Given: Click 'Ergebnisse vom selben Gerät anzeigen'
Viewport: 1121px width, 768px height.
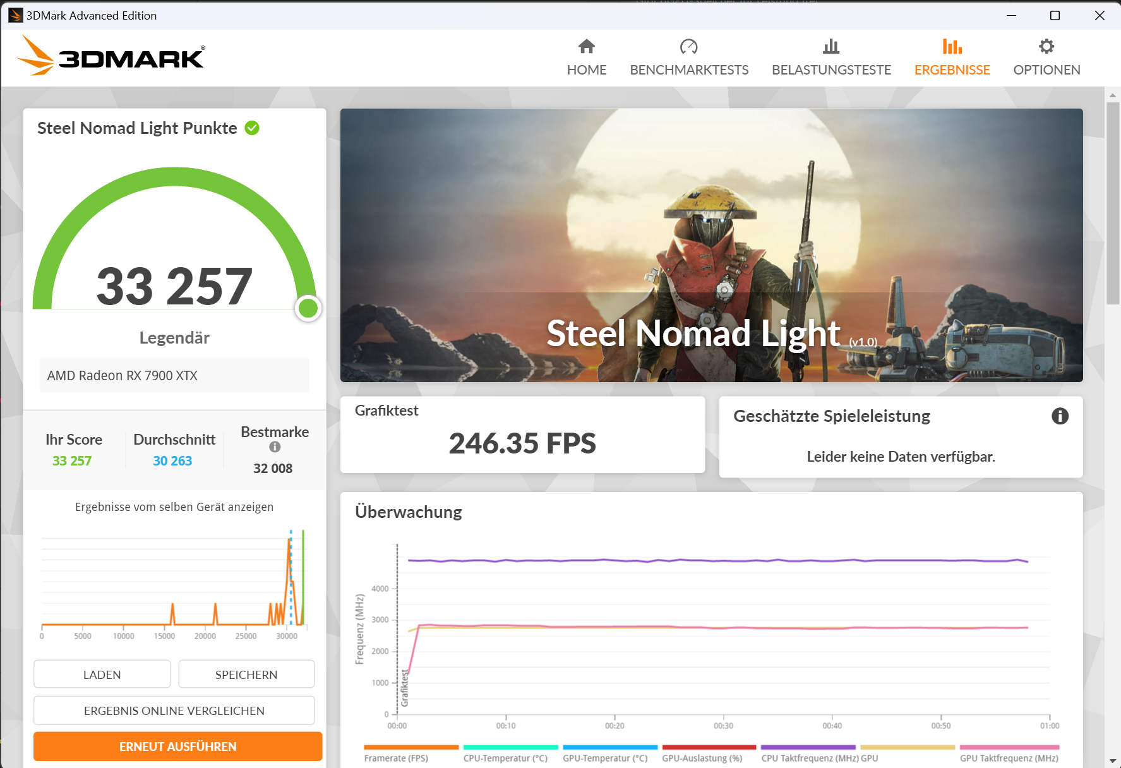Looking at the screenshot, I should 174,507.
